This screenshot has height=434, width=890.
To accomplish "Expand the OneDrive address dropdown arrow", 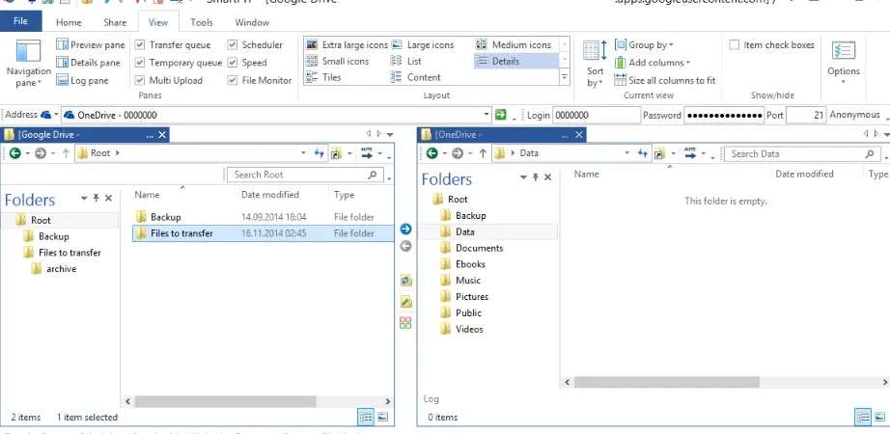I will click(x=487, y=115).
